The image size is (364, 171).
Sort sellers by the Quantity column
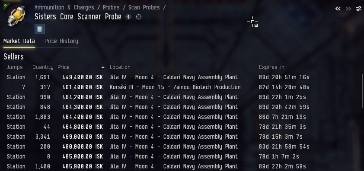(x=43, y=67)
